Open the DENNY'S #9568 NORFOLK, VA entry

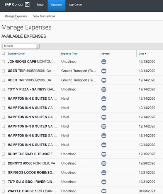click(31, 163)
